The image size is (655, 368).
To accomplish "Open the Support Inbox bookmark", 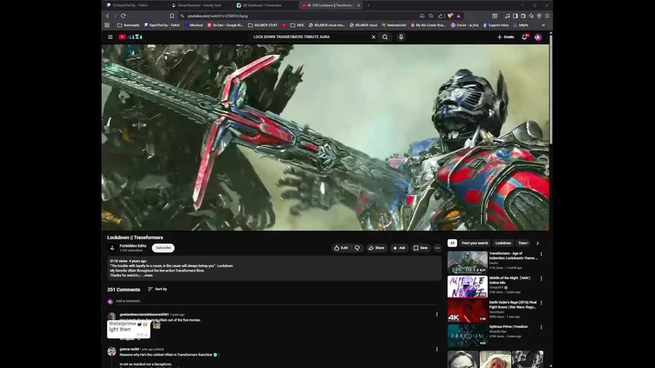I will pos(496,25).
